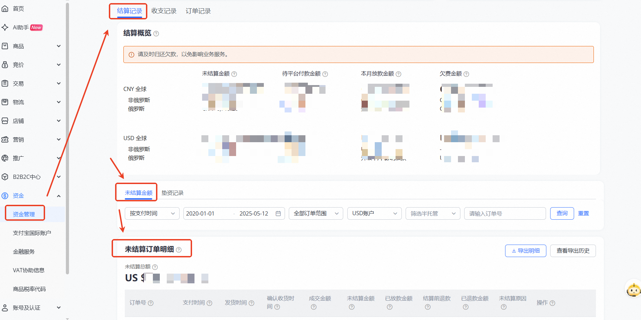The width and height of the screenshot is (641, 320).
Task: Select the 物流 logistics icon in sidebar
Action: coord(5,102)
